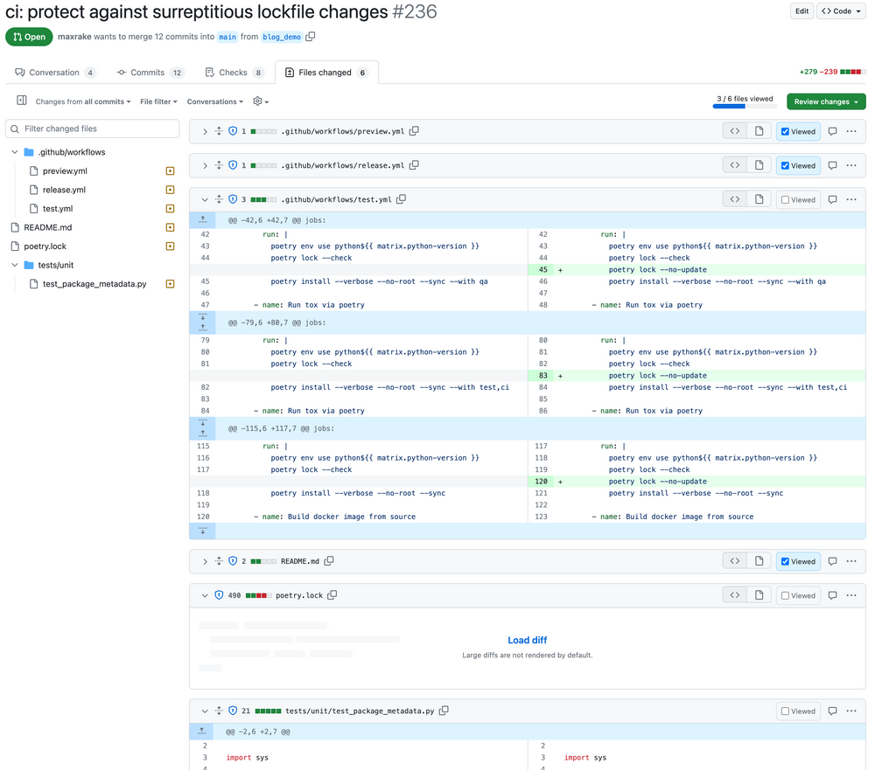Open source diff view for preview.yml
Screen dimensions: 875x770
tap(734, 131)
